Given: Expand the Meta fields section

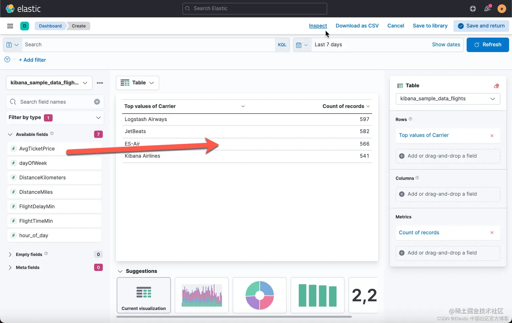Looking at the screenshot, I should [x=10, y=268].
